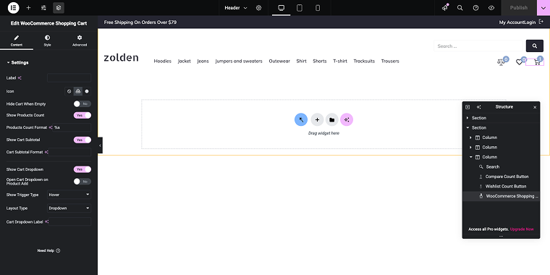Click the Add Element plus icon
This screenshot has height=275, width=550.
click(28, 8)
